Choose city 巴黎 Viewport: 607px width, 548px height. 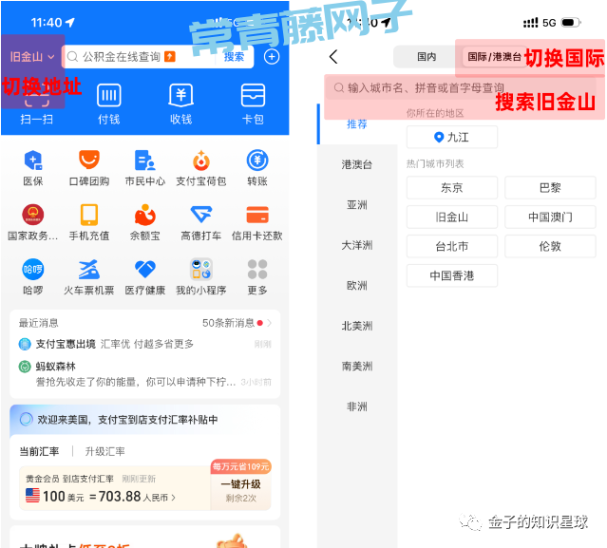[x=550, y=188]
